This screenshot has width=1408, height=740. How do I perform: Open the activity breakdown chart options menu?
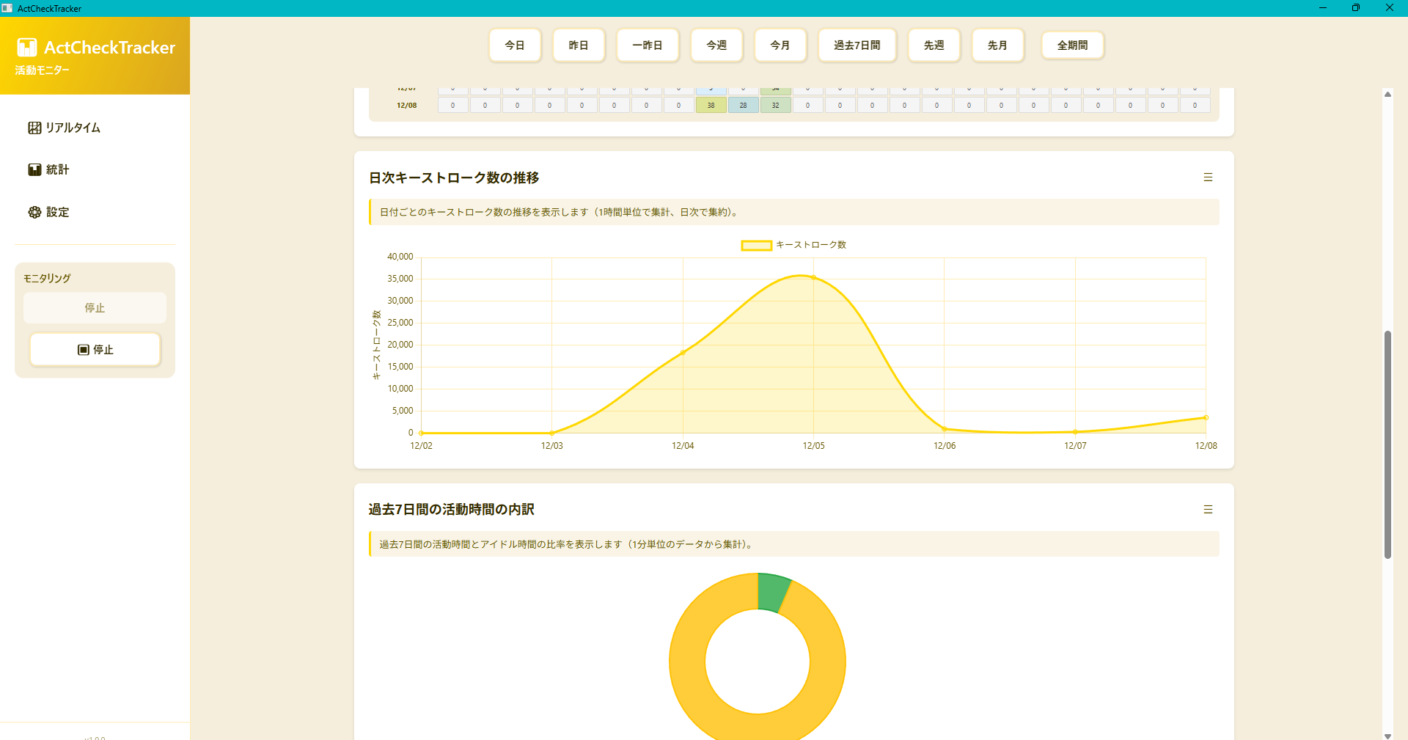(1208, 509)
